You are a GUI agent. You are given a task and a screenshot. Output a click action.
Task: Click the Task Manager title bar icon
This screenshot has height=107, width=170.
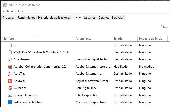[x=5, y=5]
